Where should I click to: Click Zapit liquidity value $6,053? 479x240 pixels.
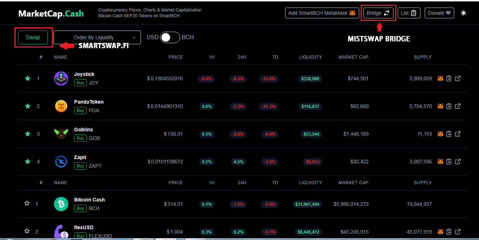(313, 162)
